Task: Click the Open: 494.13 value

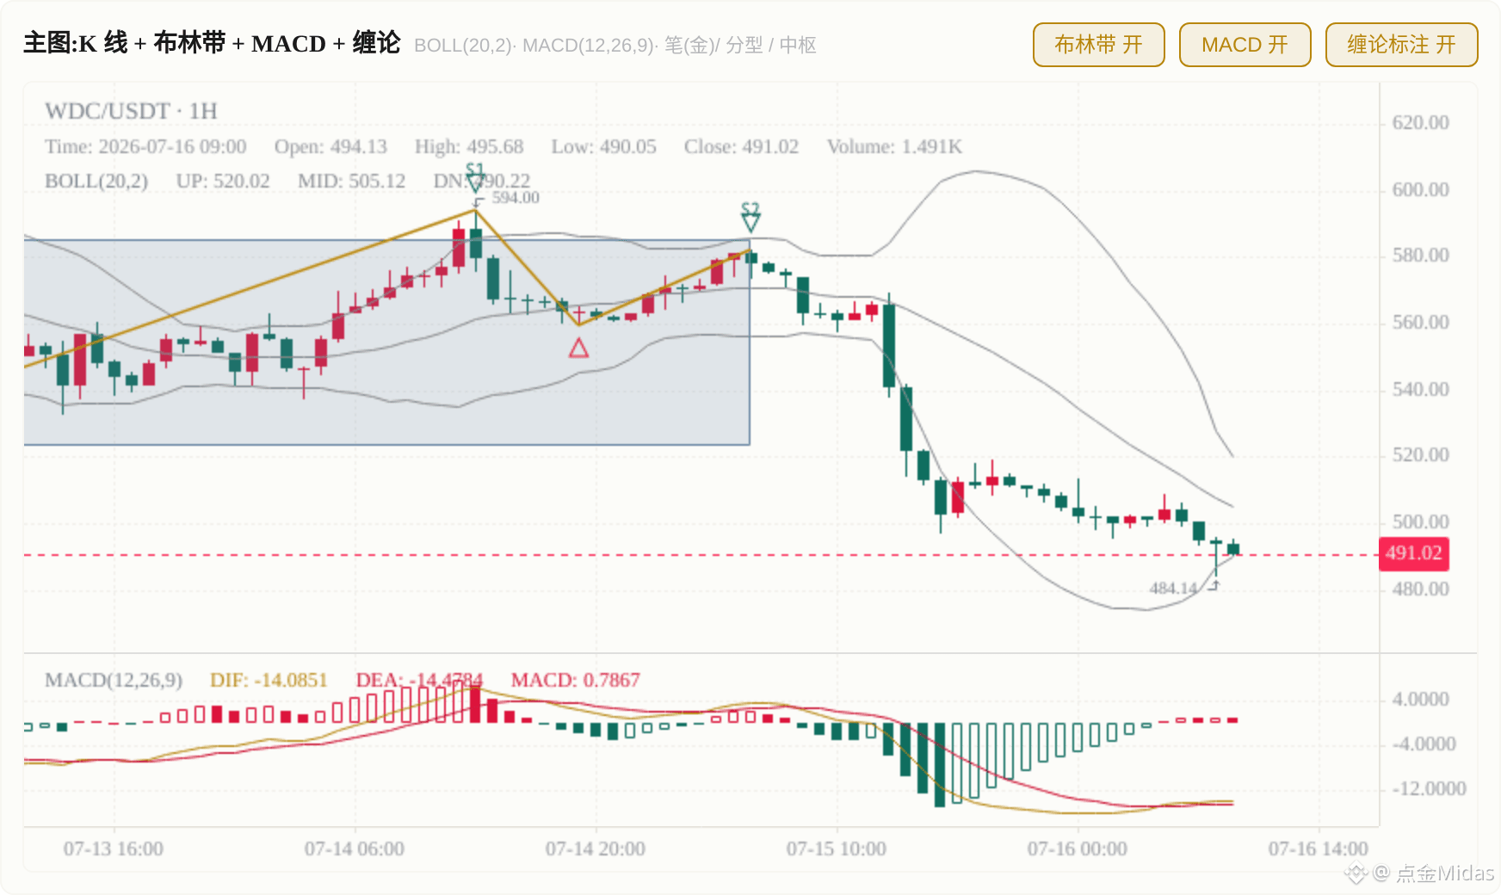Action: [x=330, y=147]
